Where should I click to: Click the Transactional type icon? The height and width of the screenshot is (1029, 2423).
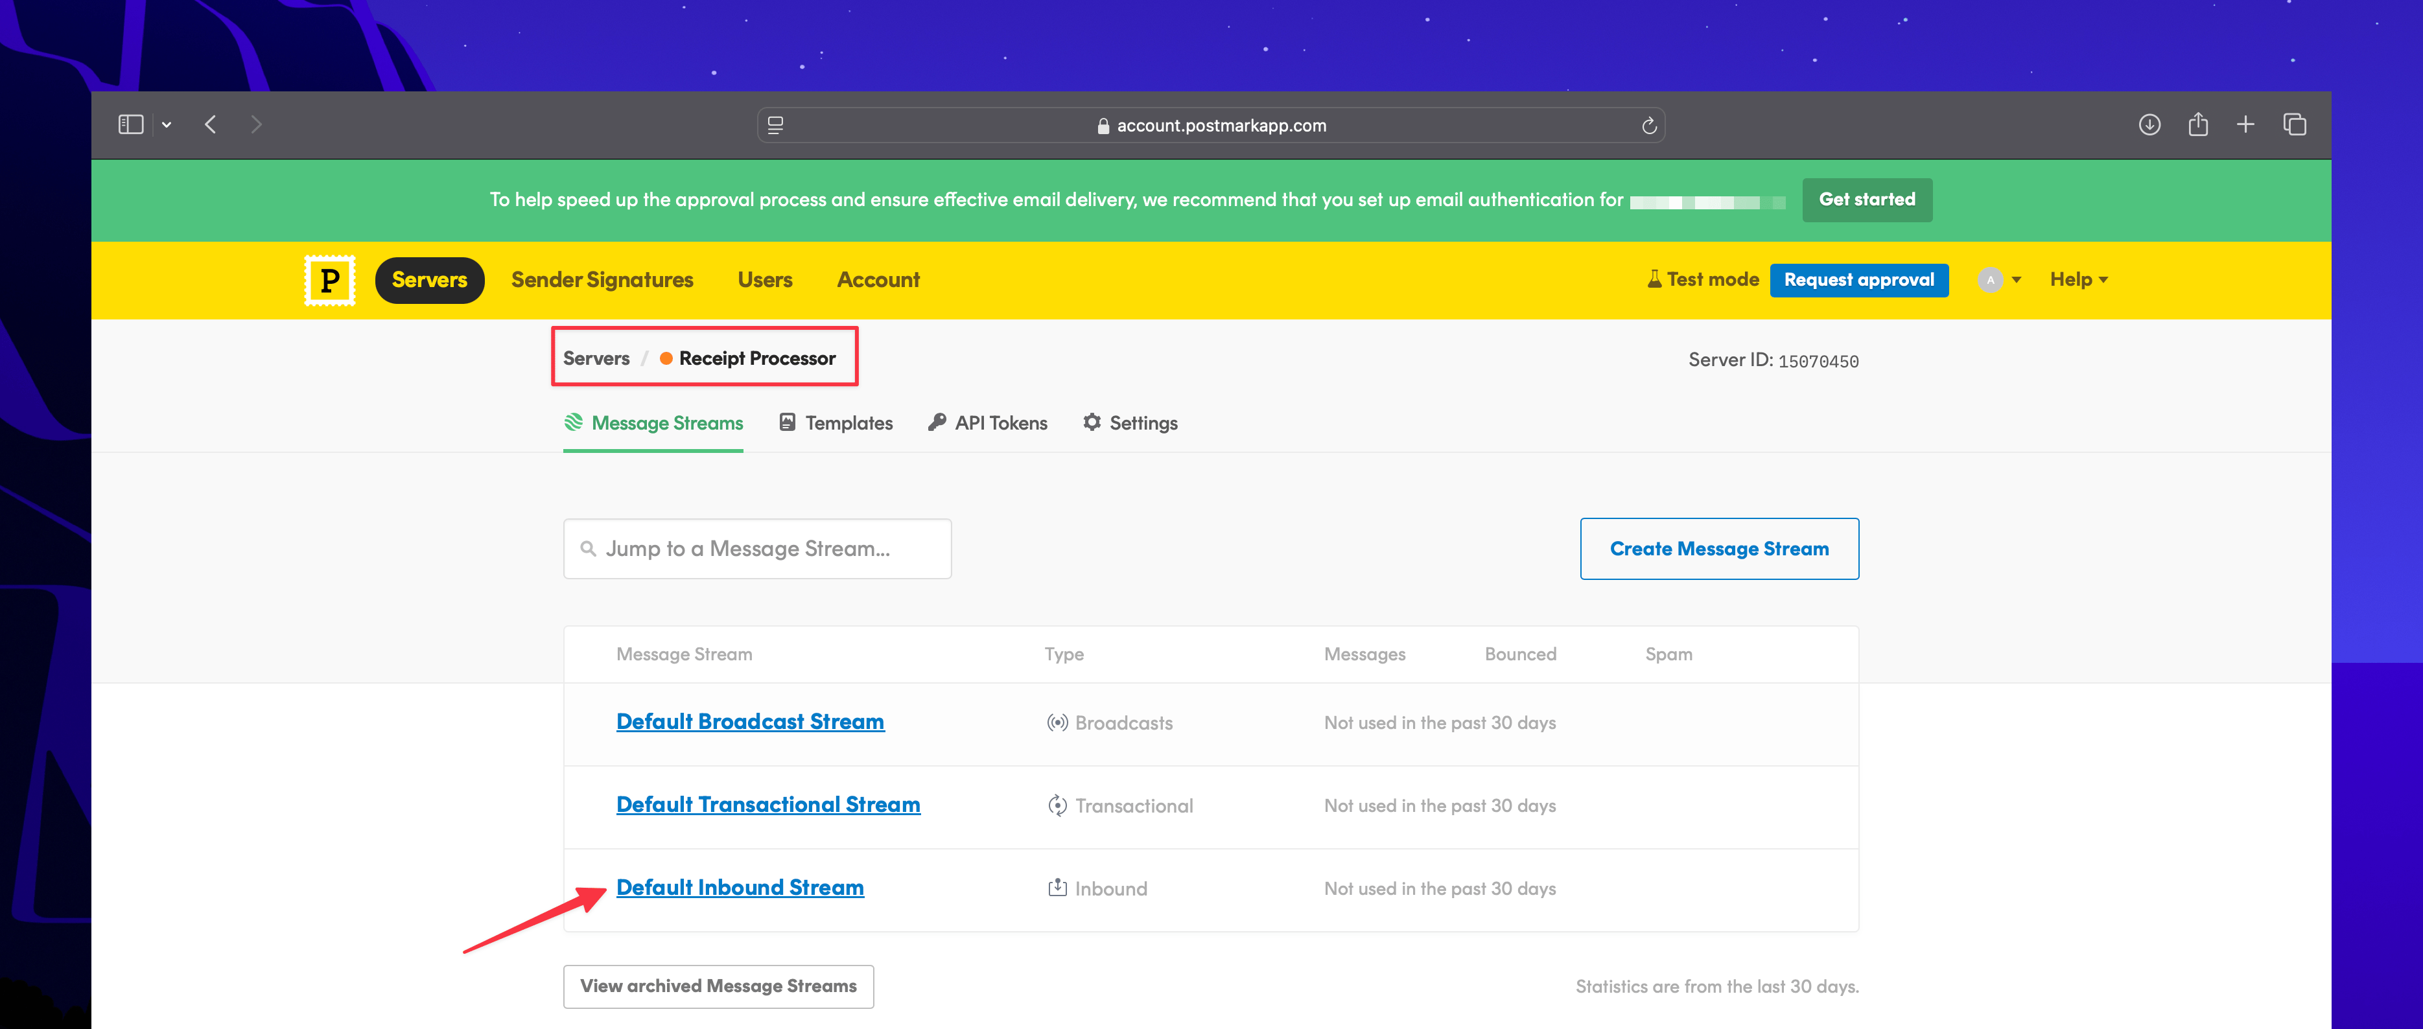[1057, 805]
